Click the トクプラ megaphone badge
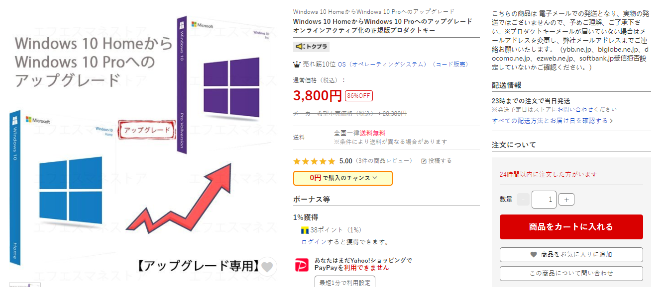Screen dimensions: 672x287 tap(311, 47)
